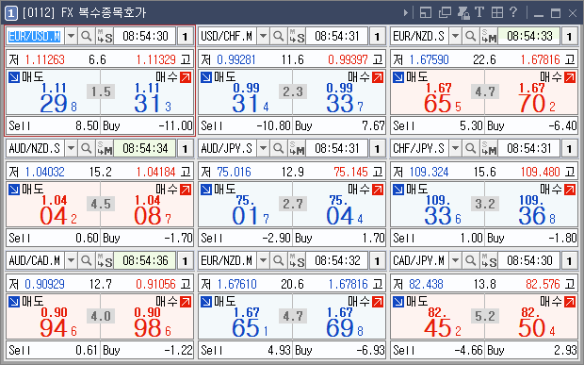Open the help question mark icon in title bar

(x=513, y=12)
